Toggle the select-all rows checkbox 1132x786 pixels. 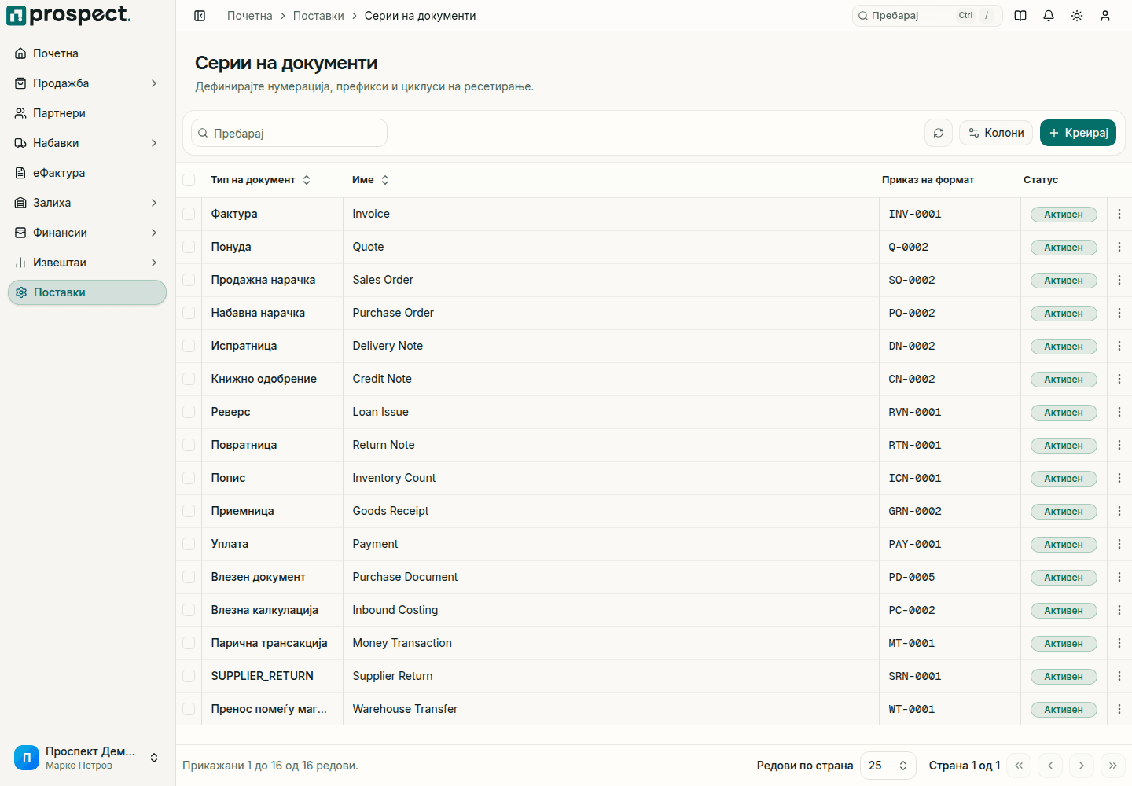click(189, 180)
